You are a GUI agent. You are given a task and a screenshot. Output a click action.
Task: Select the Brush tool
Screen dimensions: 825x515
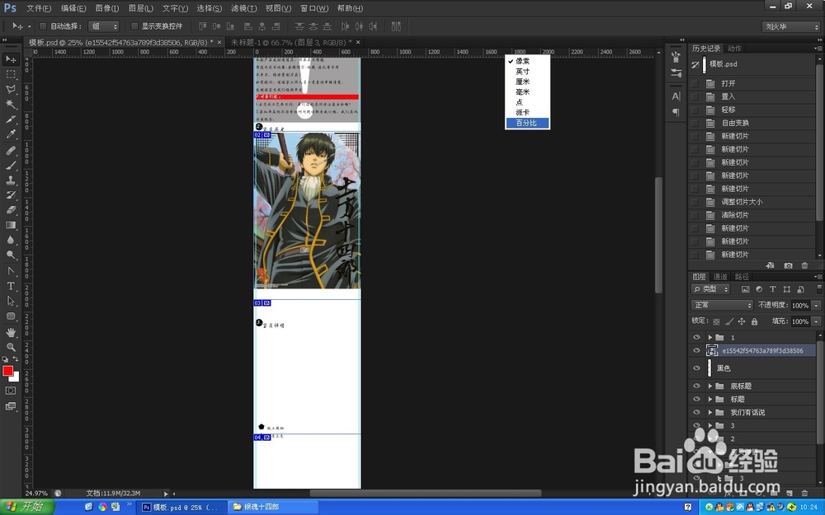(11, 165)
